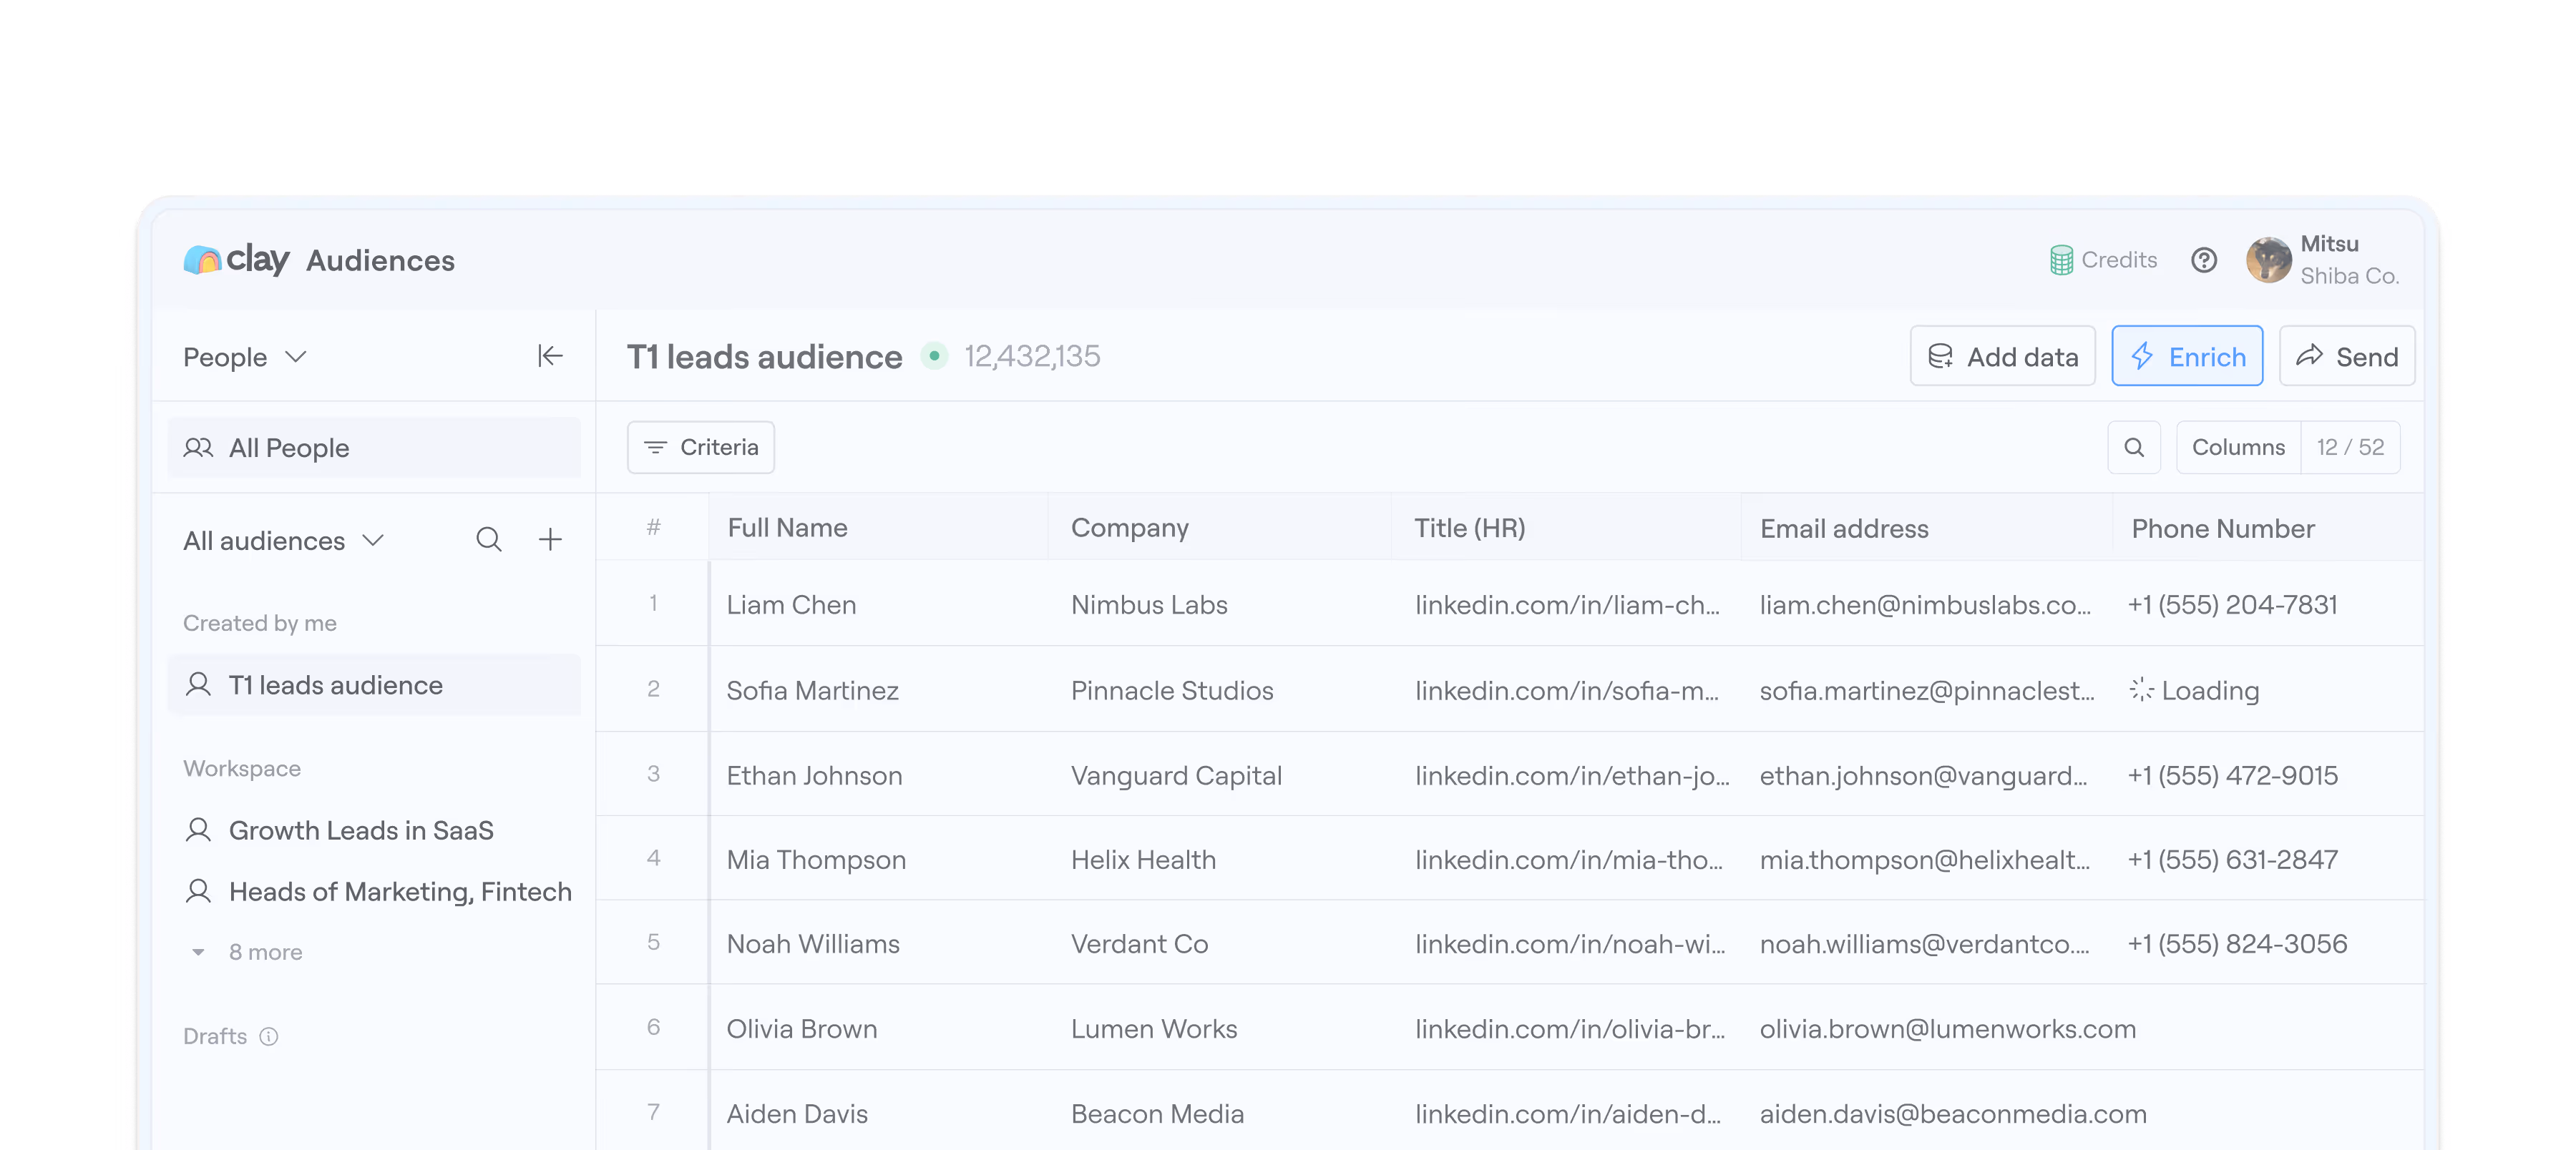Screen dimensions: 2576x1150
Task: Click the liam.chen@nimbuslabs email cell
Action: tap(1925, 604)
